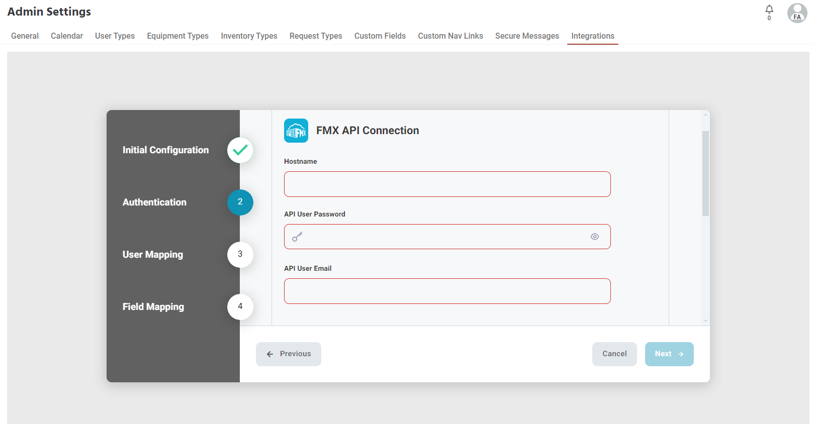815x424 pixels.
Task: Select the Integrations tab
Action: (593, 36)
